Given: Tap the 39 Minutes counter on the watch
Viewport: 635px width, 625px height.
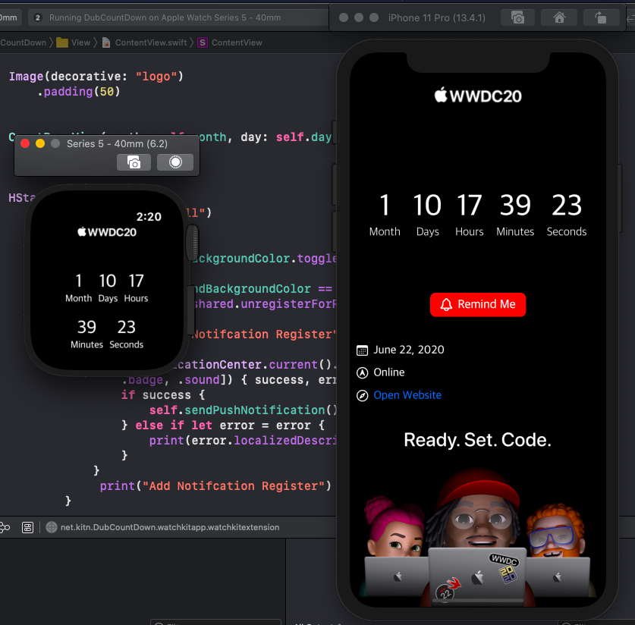Looking at the screenshot, I should [86, 334].
